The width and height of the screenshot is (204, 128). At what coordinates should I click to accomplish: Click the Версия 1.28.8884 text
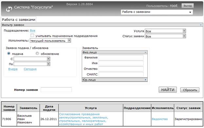tap(80, 4)
